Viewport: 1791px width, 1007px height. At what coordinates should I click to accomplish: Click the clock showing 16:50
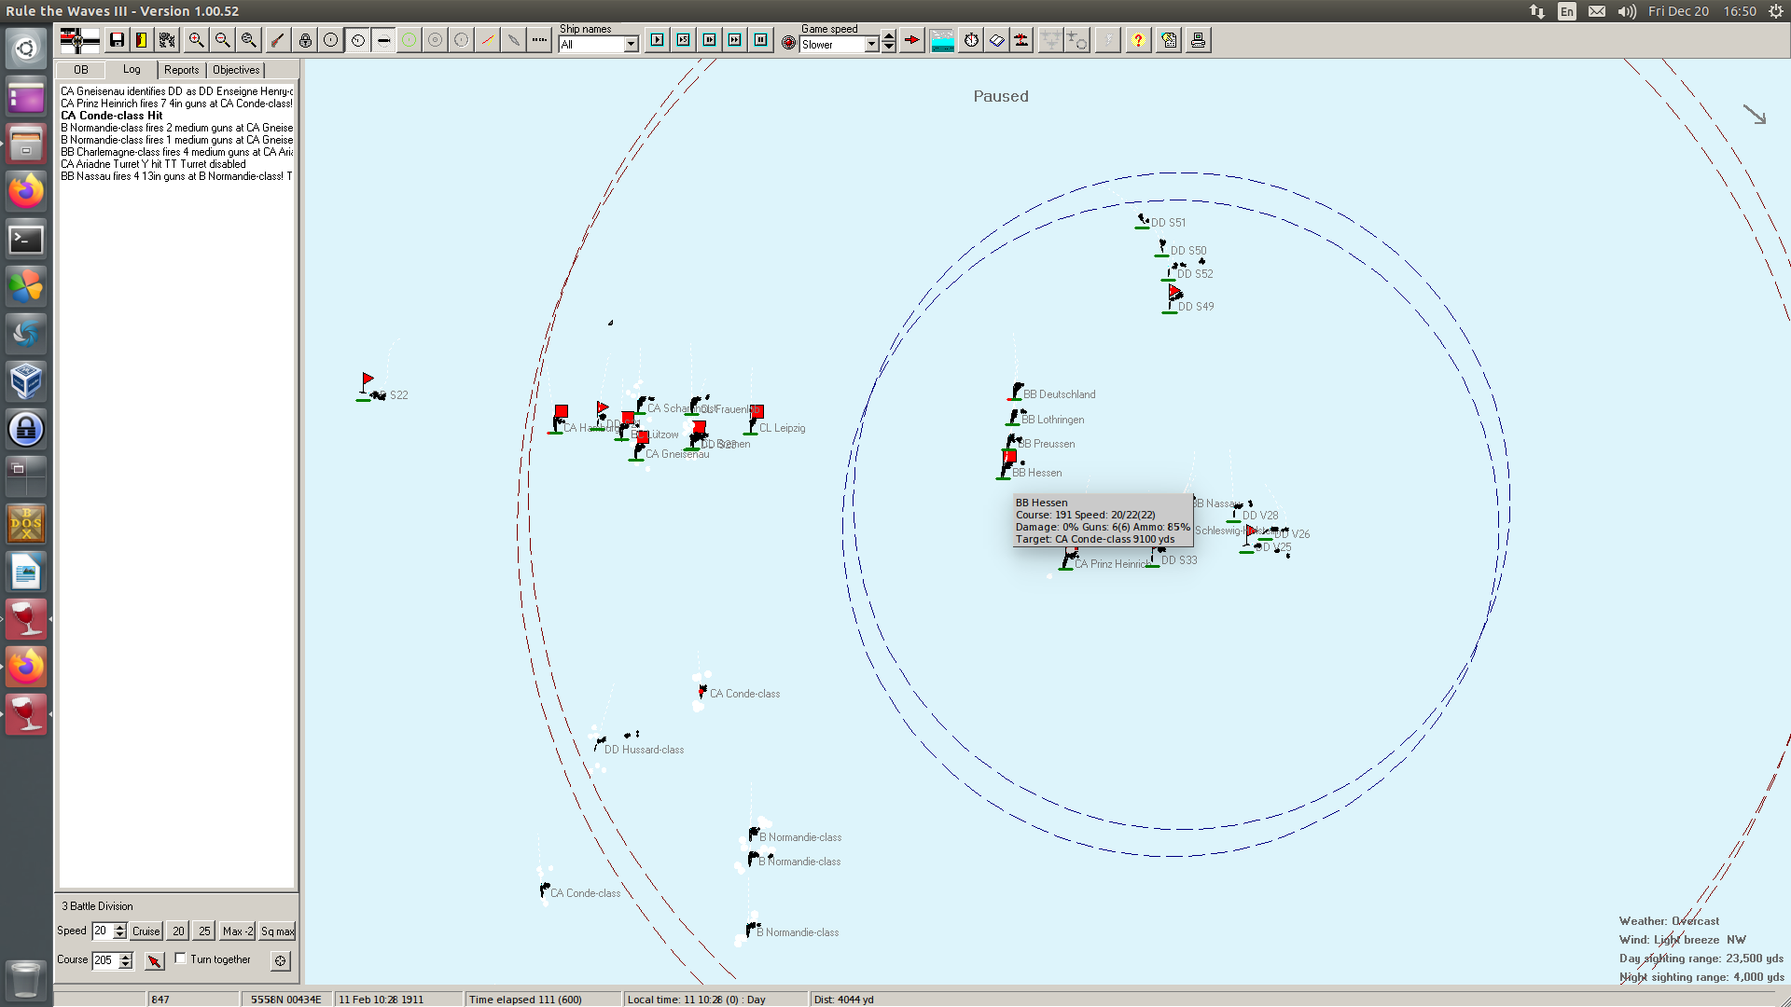tap(1740, 11)
